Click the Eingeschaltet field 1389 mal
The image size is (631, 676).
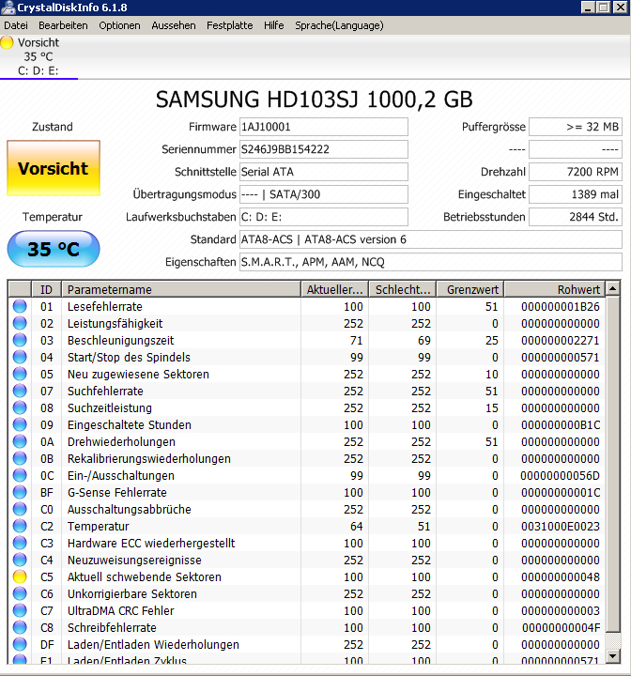click(x=576, y=194)
